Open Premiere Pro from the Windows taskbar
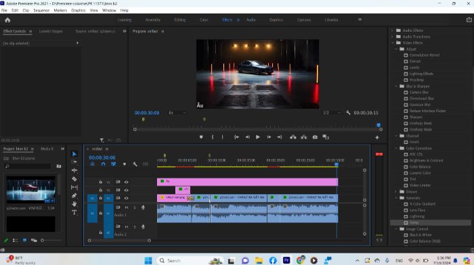The height and width of the screenshot is (265, 474). click(286, 260)
